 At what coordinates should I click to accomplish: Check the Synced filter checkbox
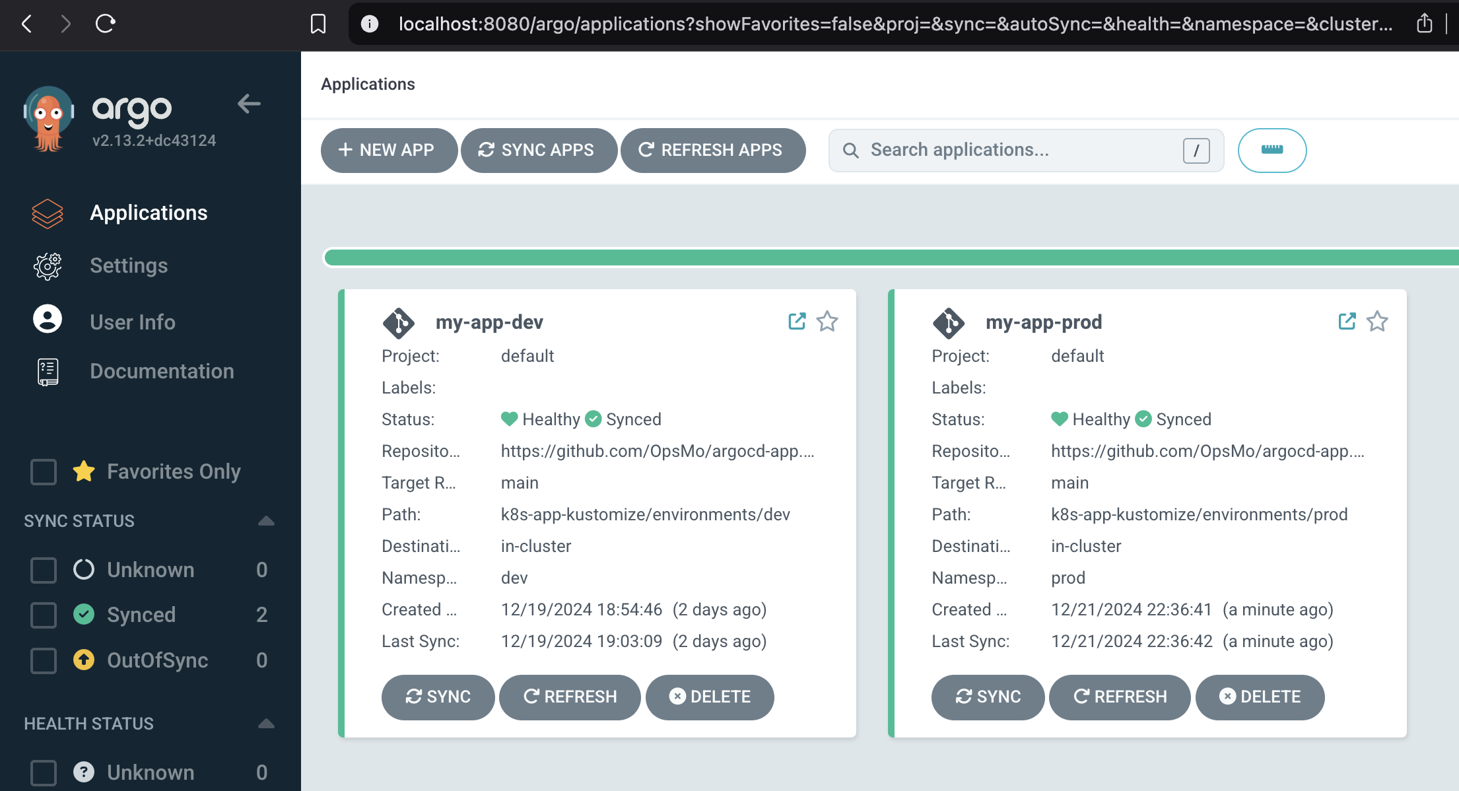pos(44,615)
